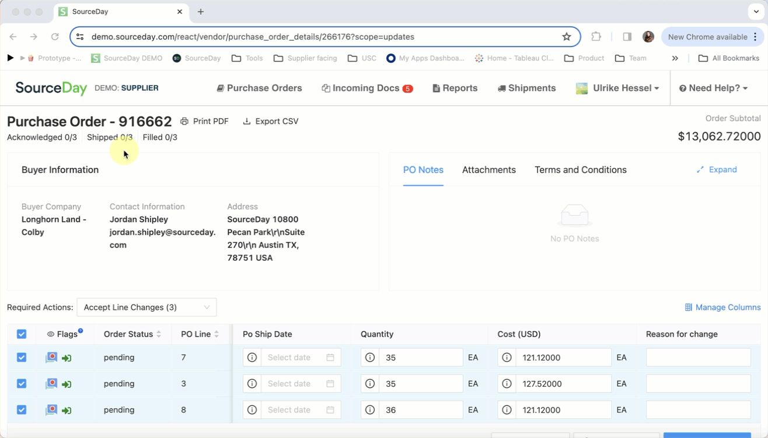
Task: Open the Required Actions dropdown
Action: point(146,308)
